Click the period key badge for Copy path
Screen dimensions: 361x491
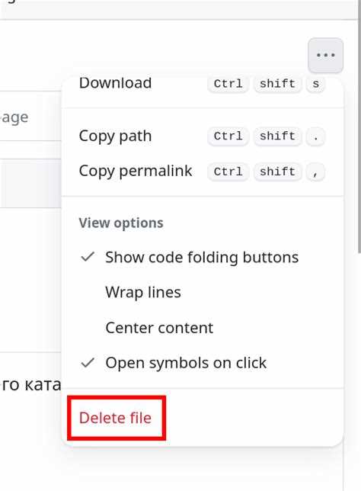[x=315, y=136]
